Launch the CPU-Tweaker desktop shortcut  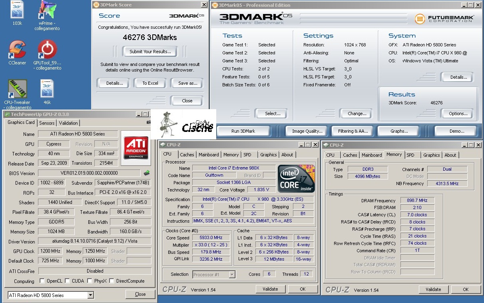(17, 89)
